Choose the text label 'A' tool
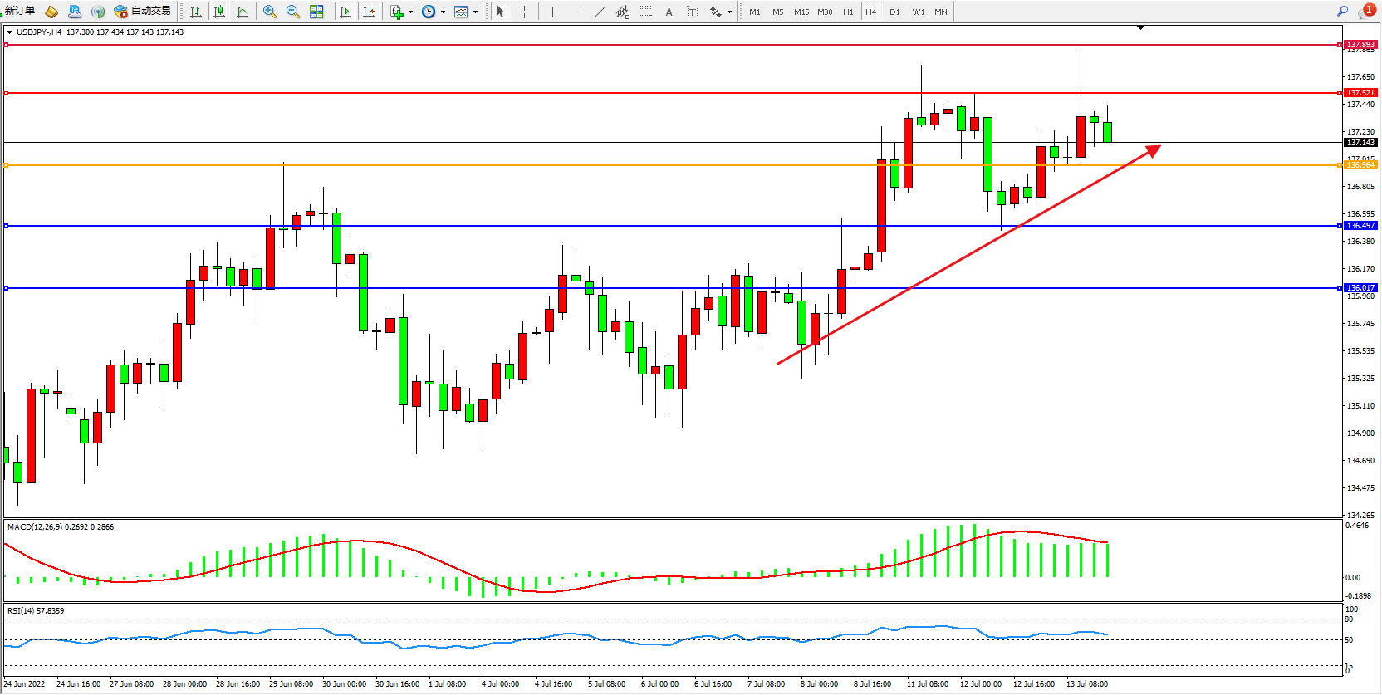This screenshot has width=1382, height=695. [669, 12]
